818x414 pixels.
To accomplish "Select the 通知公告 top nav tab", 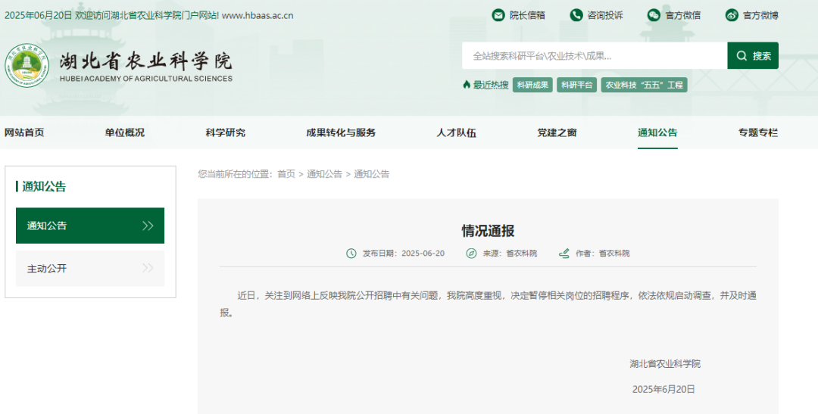I will (x=657, y=132).
